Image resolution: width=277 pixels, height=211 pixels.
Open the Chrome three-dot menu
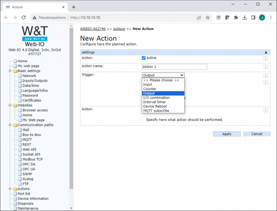(x=271, y=17)
